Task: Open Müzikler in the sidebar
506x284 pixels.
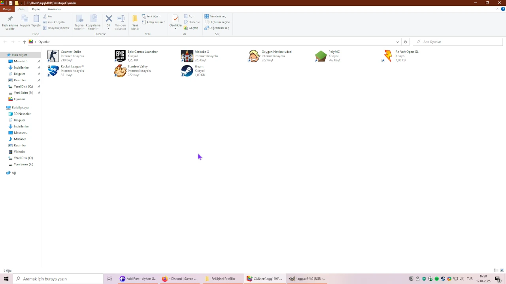Action: (21, 139)
